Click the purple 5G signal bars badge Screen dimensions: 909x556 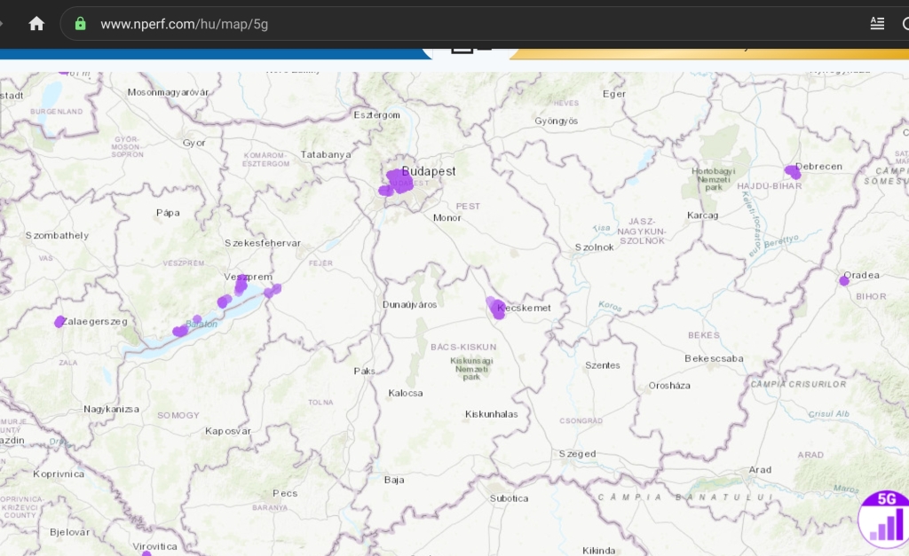click(x=884, y=520)
